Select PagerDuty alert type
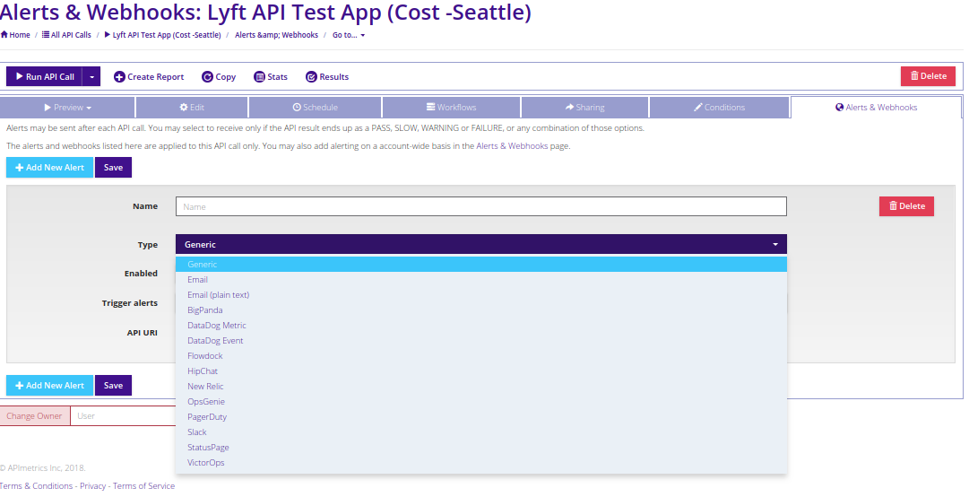Image resolution: width=969 pixels, height=497 pixels. 480,416
